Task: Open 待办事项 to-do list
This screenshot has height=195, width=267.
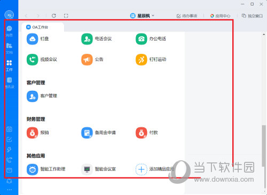Action: pyautogui.click(x=187, y=16)
